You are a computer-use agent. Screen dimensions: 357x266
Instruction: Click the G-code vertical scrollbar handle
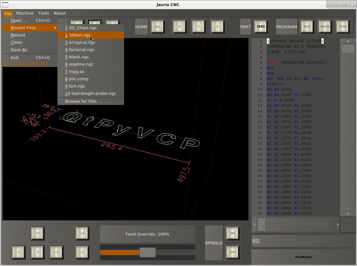coord(348,49)
